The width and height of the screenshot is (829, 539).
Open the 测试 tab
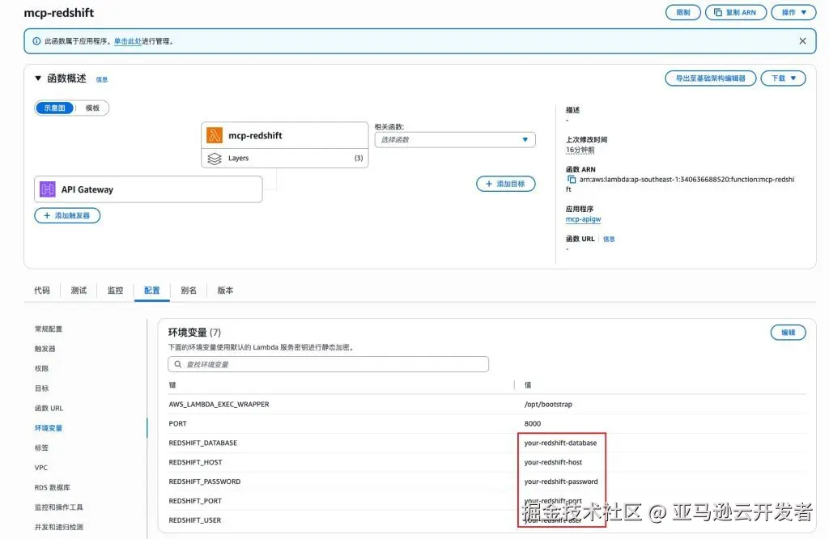79,290
